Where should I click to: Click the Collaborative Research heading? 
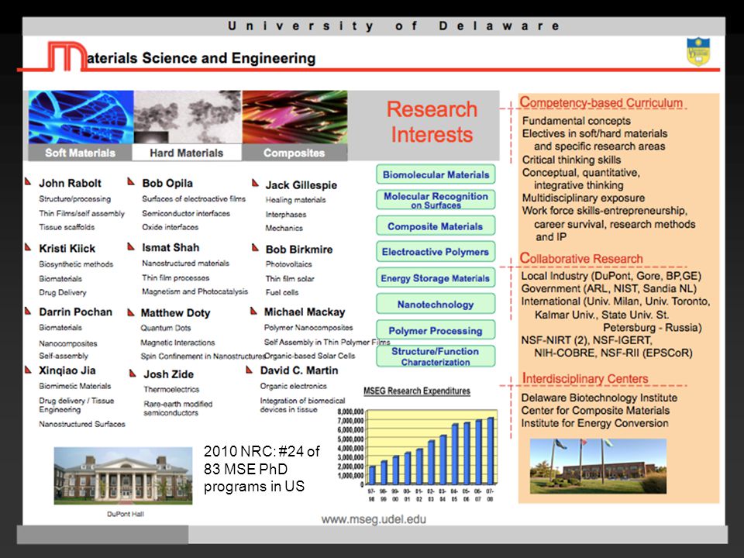point(581,258)
